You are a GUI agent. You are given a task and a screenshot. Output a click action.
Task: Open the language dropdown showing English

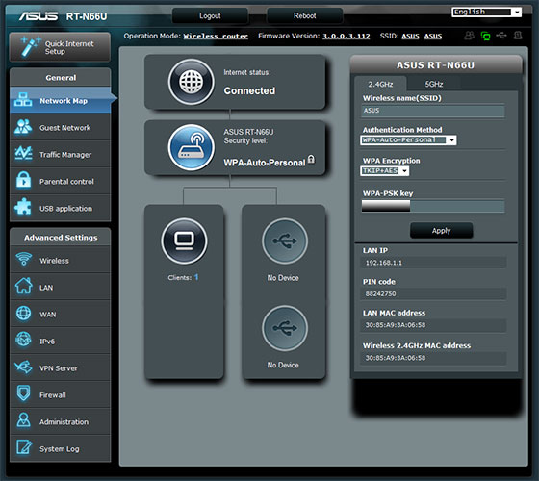pos(486,12)
